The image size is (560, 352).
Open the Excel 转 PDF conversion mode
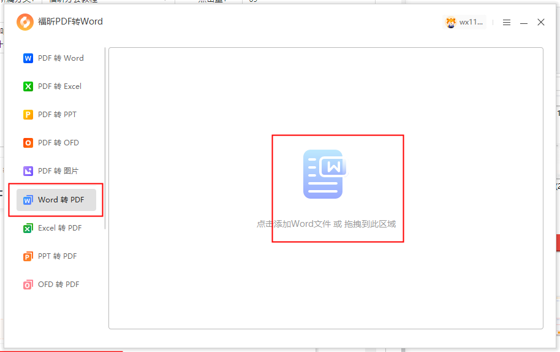(56, 228)
